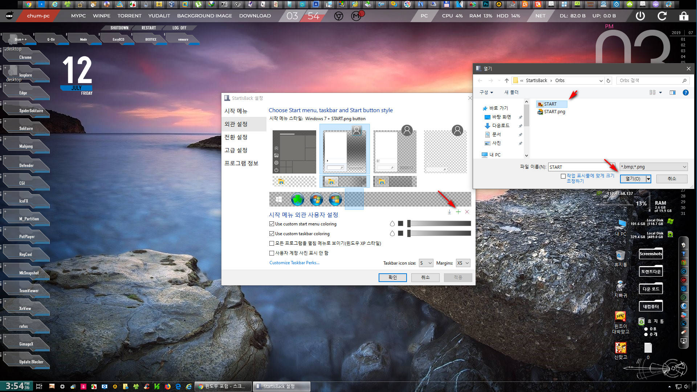Open the Chrome icon on top bar
The height and width of the screenshot is (392, 697).
(339, 16)
